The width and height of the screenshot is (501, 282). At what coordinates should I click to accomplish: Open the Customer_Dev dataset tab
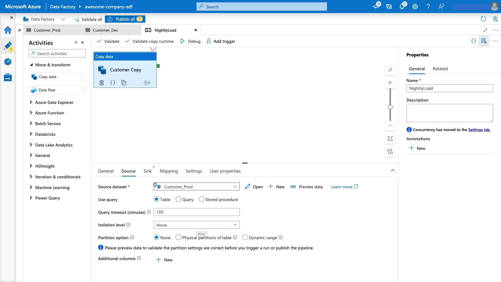click(105, 30)
